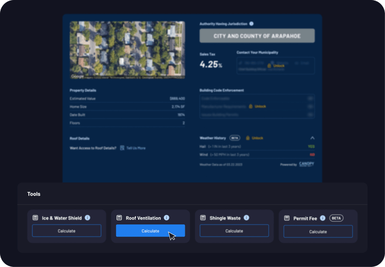Click Calculate for Permit Fee
Screen dimensions: 385x267
click(x=318, y=232)
